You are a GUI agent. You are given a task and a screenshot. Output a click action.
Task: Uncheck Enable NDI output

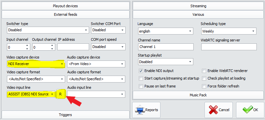click(x=141, y=71)
